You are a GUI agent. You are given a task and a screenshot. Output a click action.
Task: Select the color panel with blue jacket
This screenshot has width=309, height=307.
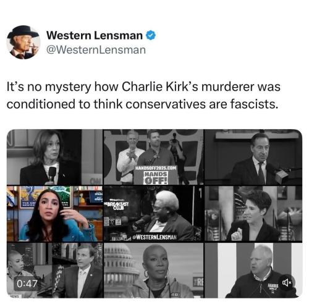[54, 214]
